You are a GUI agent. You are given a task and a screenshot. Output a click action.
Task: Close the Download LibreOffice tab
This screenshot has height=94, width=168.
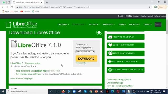42,2
